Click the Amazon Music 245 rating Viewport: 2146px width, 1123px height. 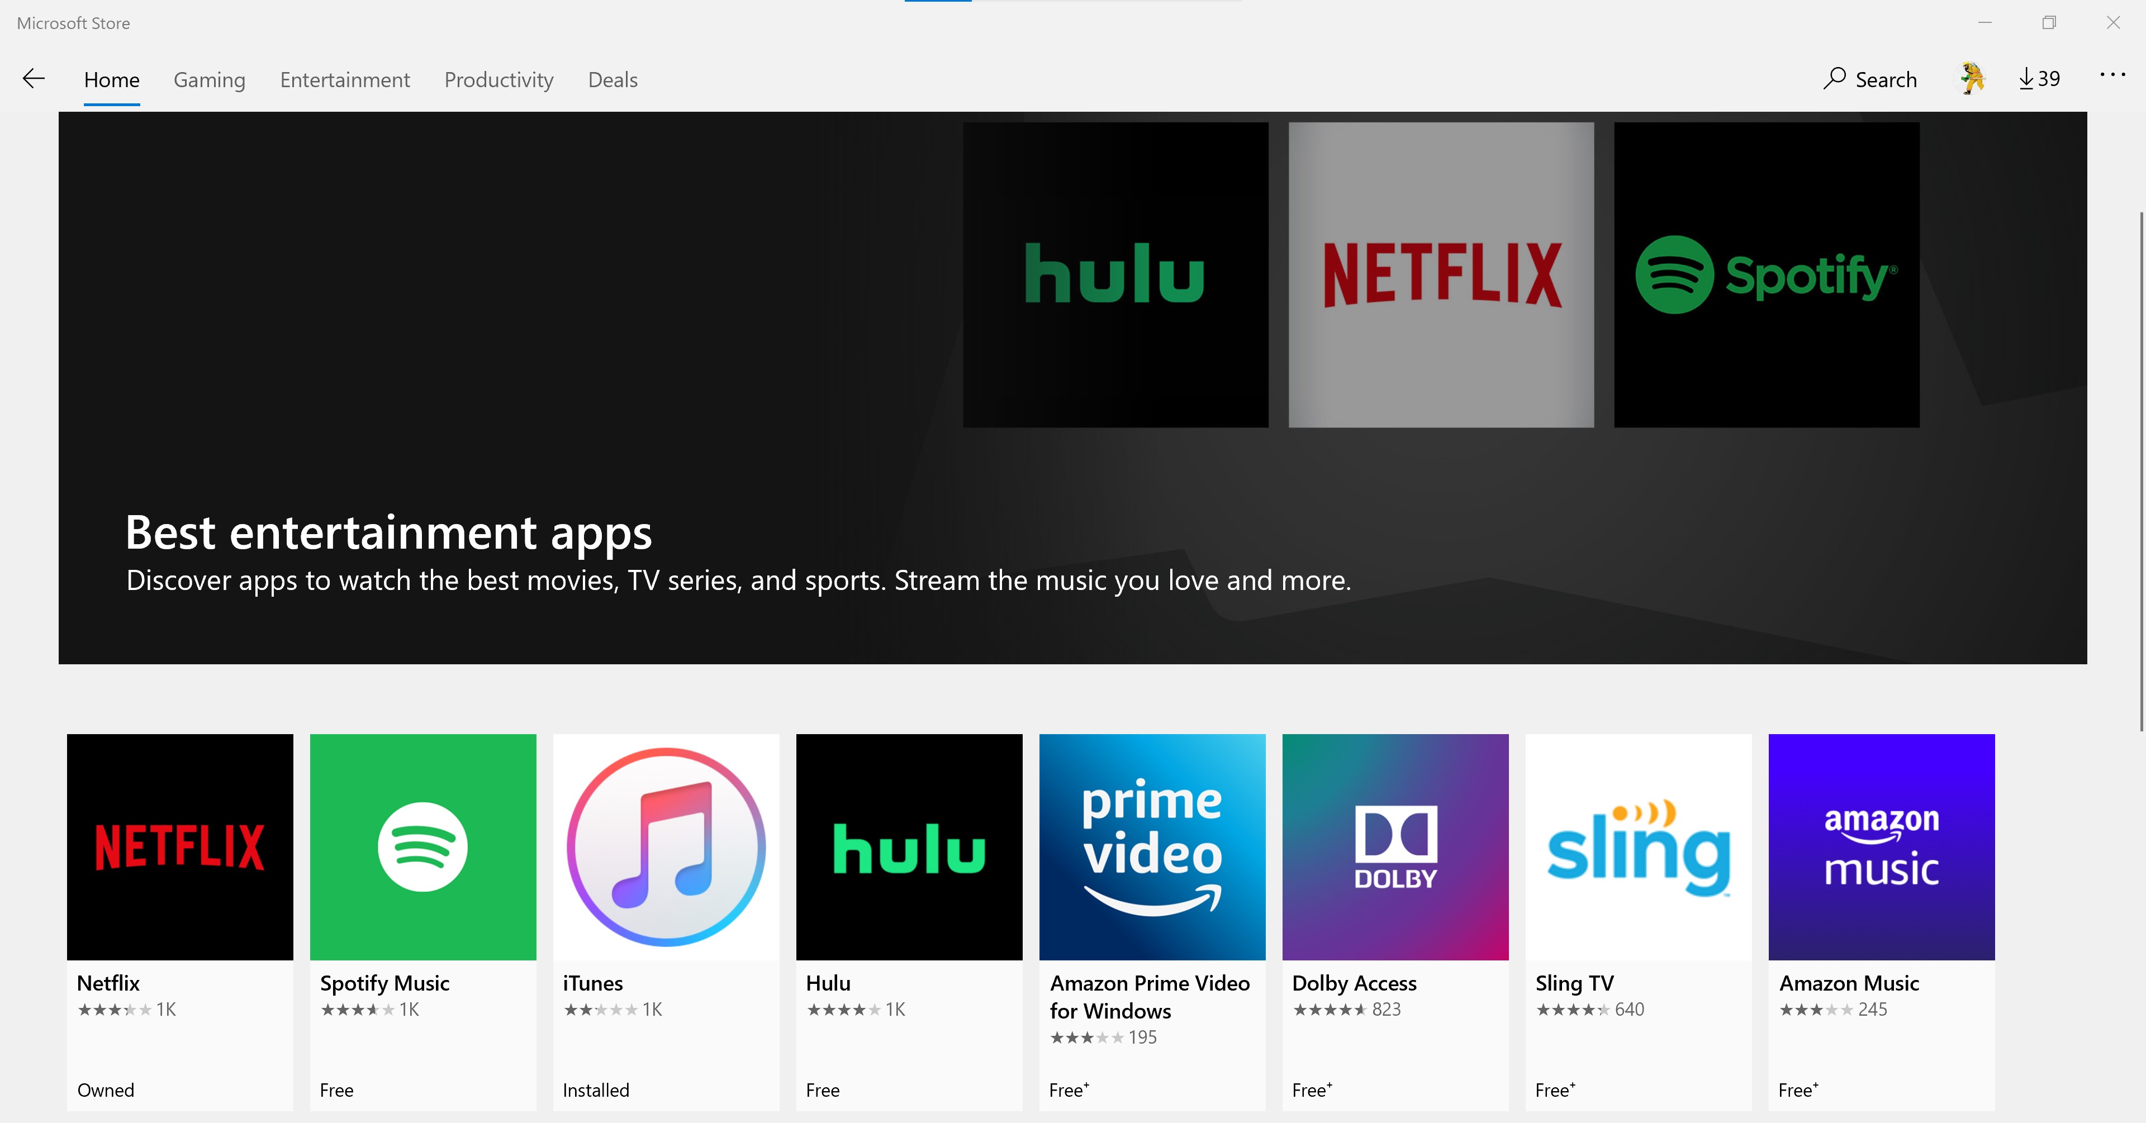click(1834, 1010)
